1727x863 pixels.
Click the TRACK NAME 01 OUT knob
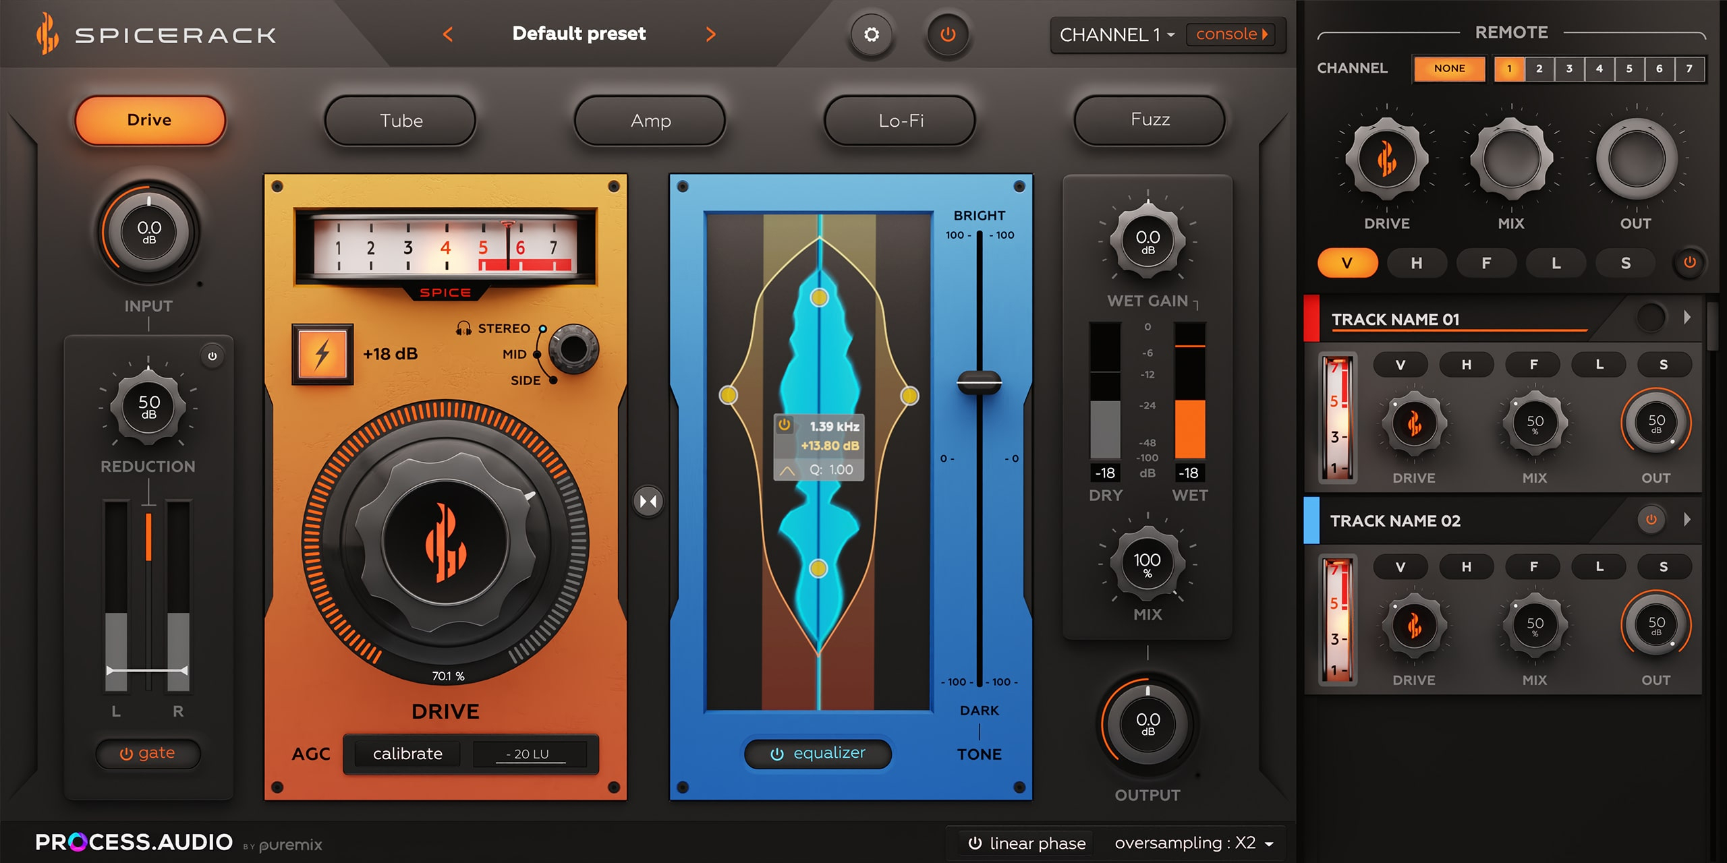tap(1656, 423)
